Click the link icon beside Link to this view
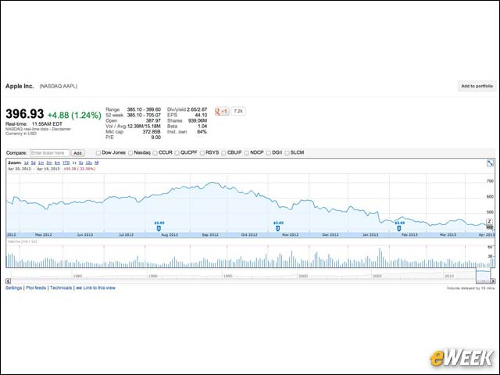This screenshot has width=500, height=375. (79, 288)
